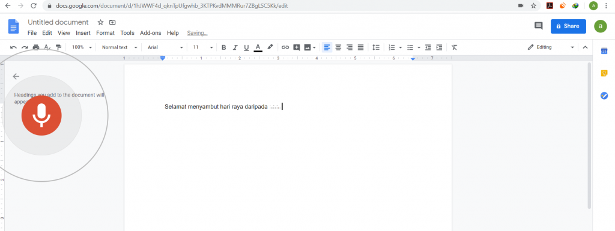Open the Add-ons menu
The image size is (615, 231).
point(151,33)
